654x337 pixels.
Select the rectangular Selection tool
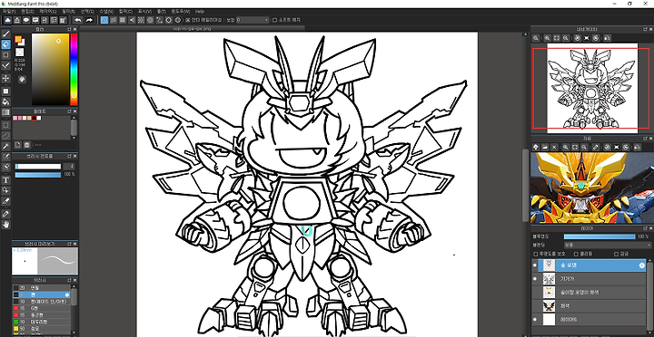pyautogui.click(x=5, y=125)
